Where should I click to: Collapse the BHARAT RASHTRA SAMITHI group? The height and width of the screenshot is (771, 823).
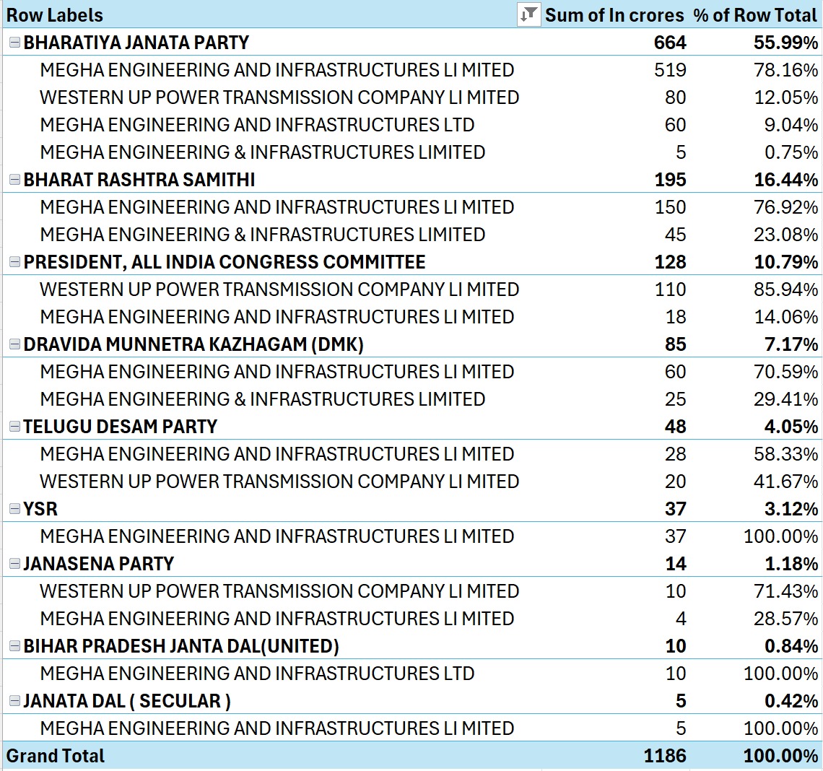[x=14, y=180]
